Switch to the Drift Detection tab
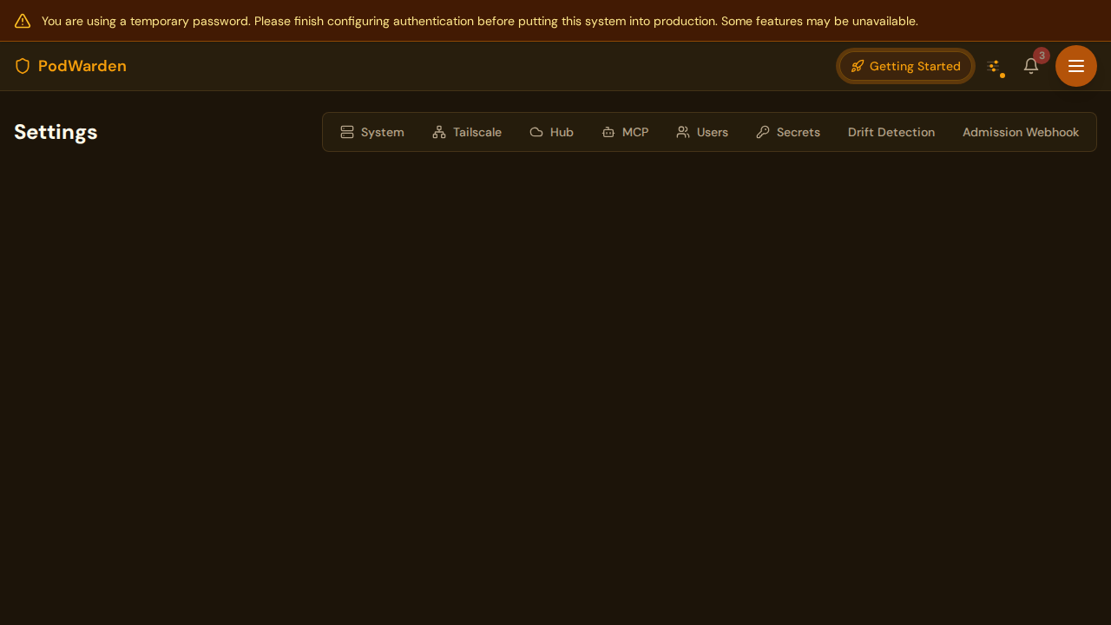 (891, 132)
